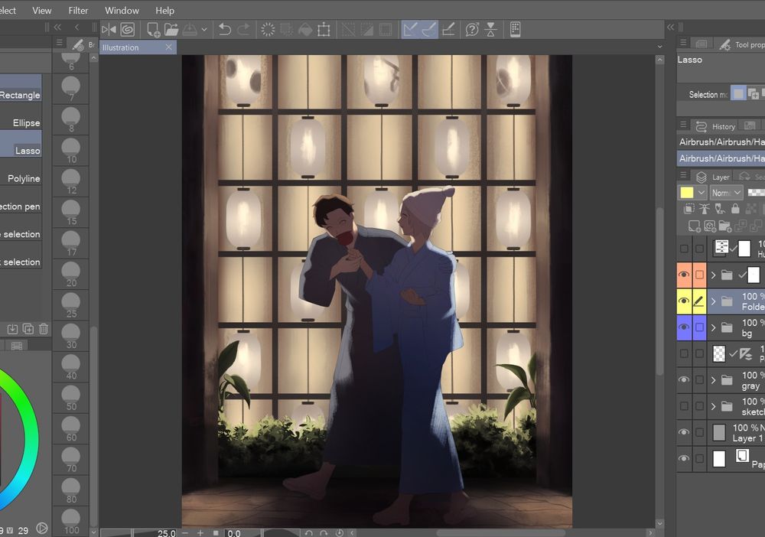Hide the orange-marked folder layer

pyautogui.click(x=684, y=275)
